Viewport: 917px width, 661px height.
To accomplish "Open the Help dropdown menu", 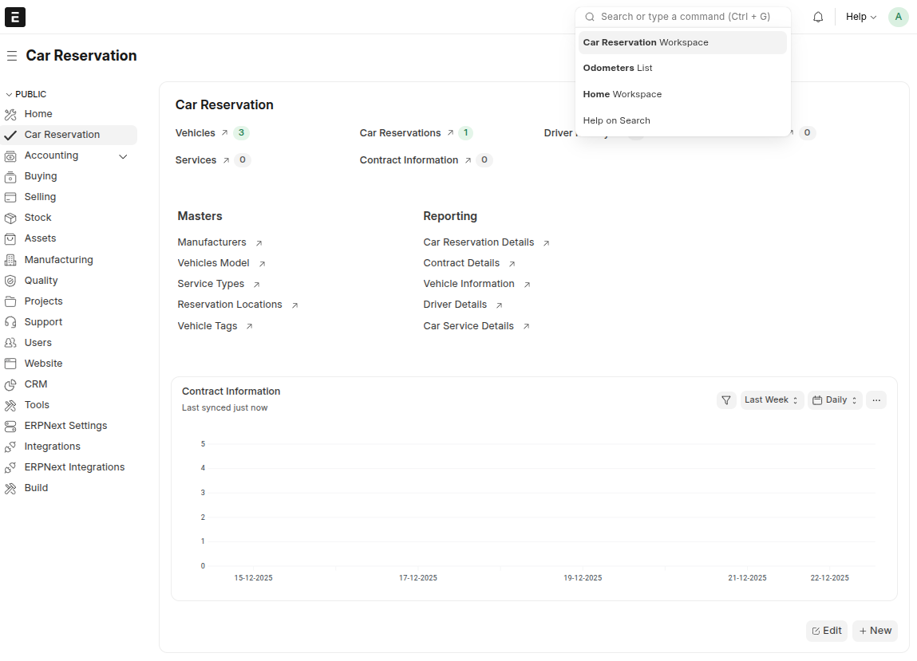I will pos(861,17).
